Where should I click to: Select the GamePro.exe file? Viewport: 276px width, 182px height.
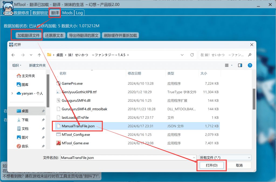point(72,83)
